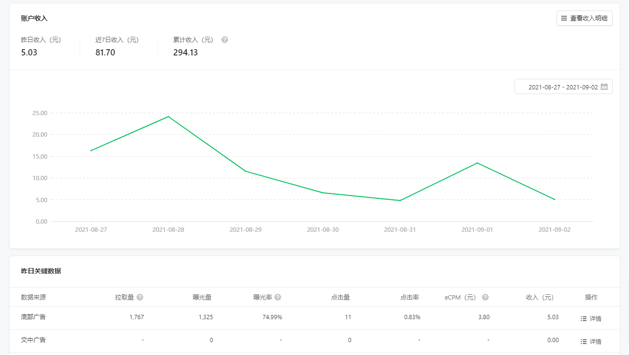Click the help icon next to 拉取量
Screen dimensions: 629x355
pos(140,297)
